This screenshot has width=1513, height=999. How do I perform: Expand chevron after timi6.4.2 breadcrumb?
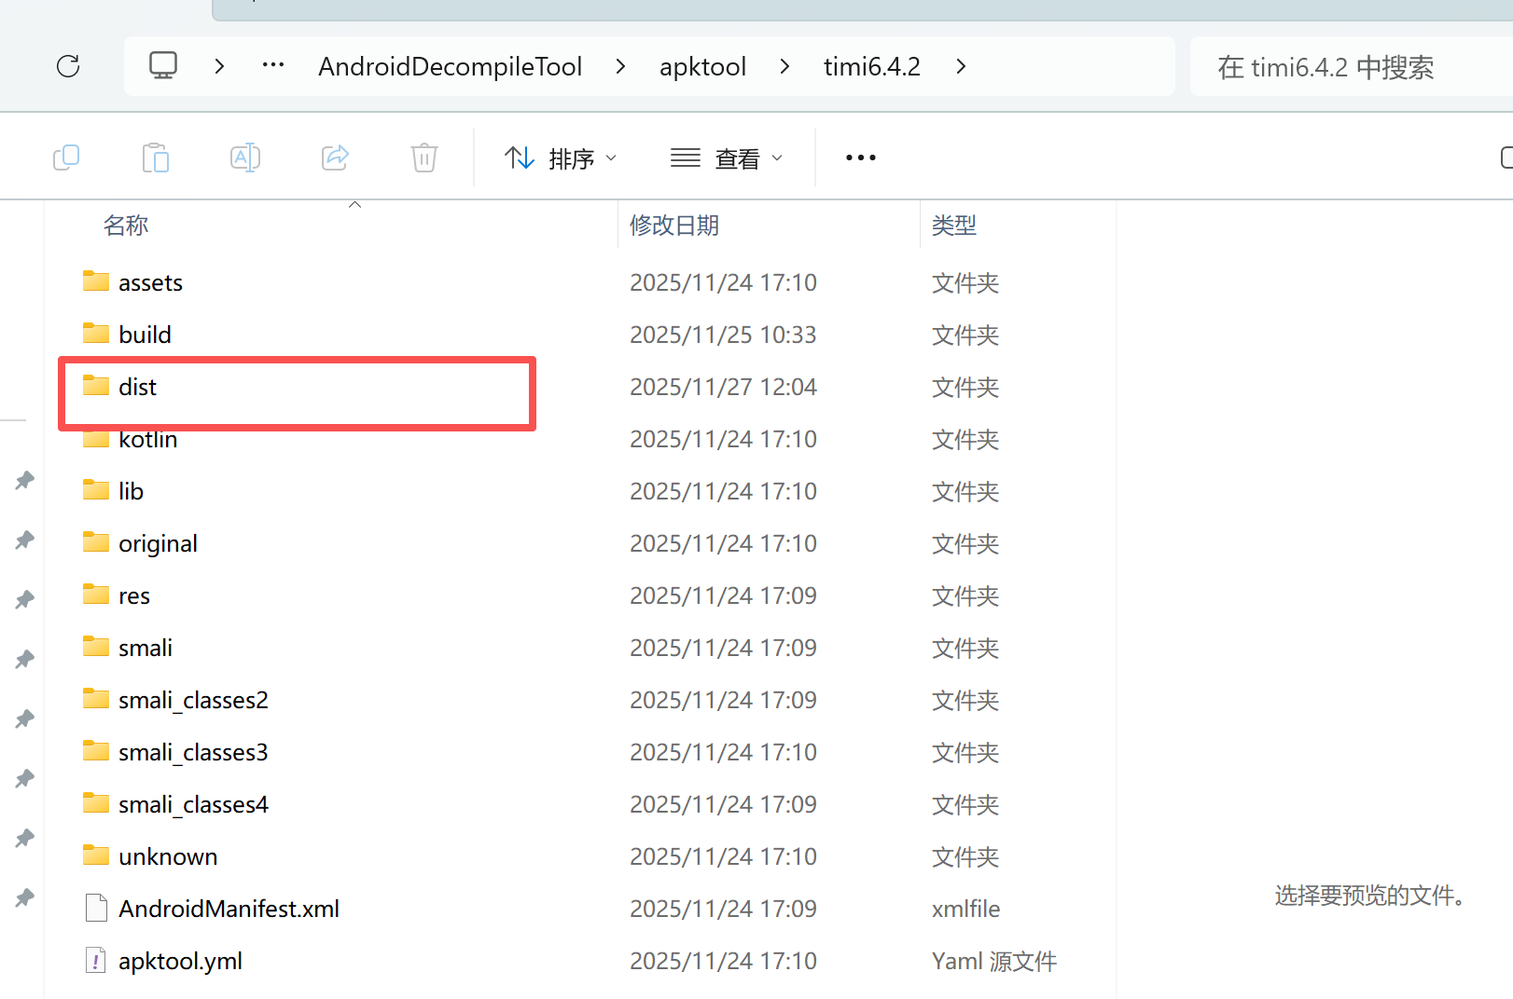[961, 66]
